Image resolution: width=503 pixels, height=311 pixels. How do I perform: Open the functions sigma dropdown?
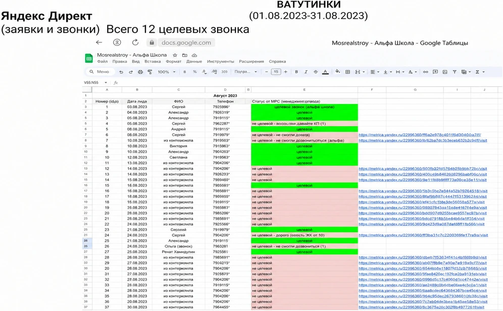pos(480,72)
